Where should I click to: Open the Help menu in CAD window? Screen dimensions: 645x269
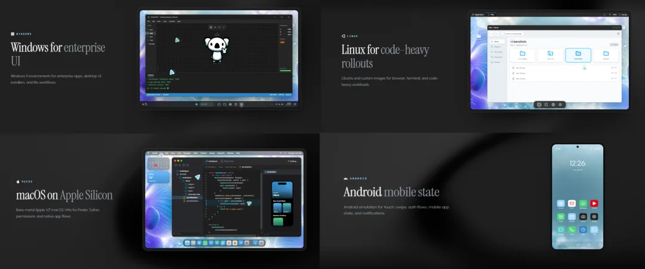click(179, 22)
